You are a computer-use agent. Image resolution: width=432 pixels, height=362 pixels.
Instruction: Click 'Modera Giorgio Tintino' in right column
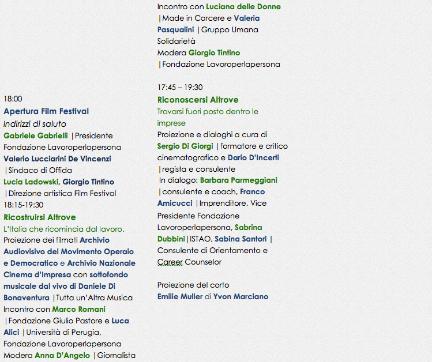[x=198, y=53]
